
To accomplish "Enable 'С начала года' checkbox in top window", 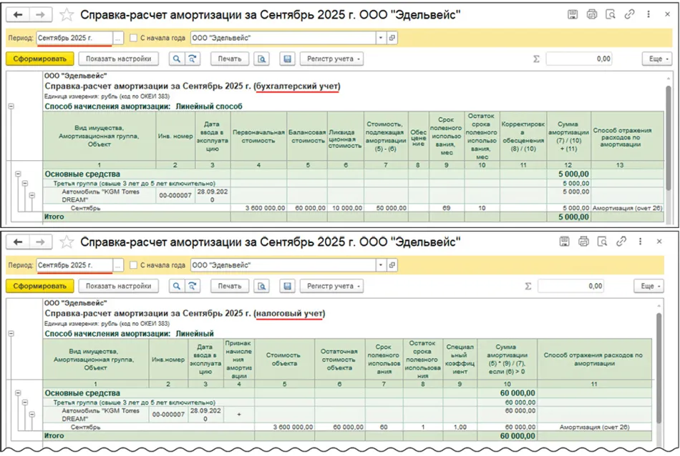I will point(134,38).
